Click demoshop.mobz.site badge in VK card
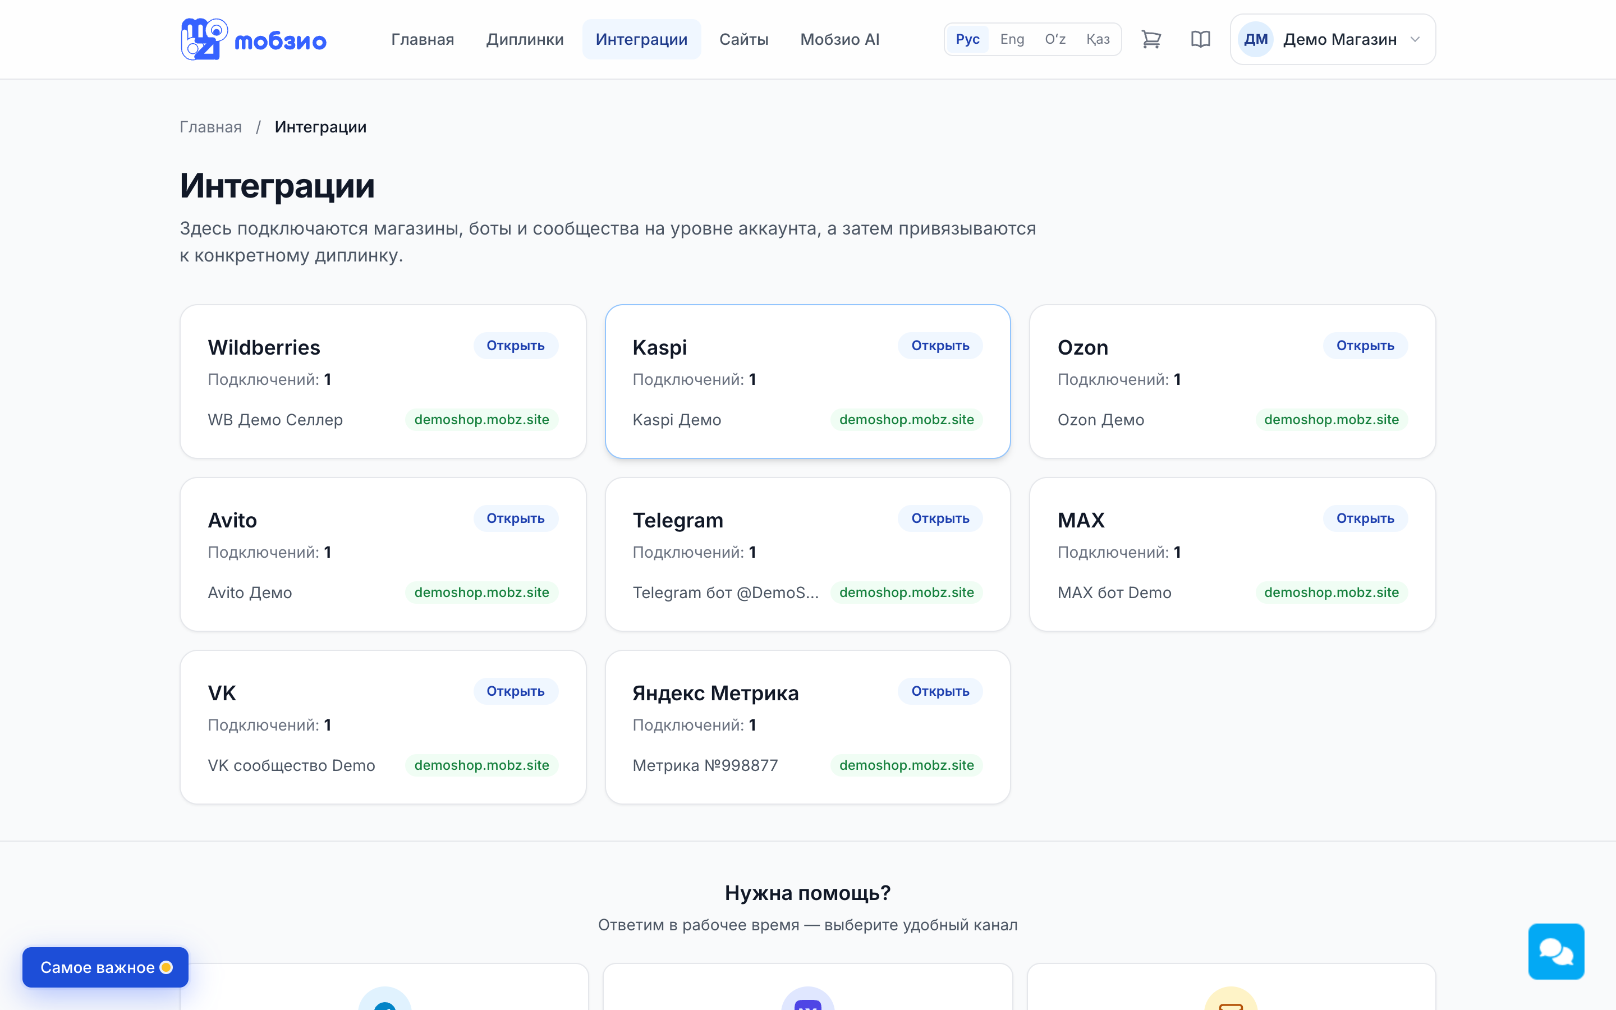Image resolution: width=1616 pixels, height=1010 pixels. (x=481, y=765)
